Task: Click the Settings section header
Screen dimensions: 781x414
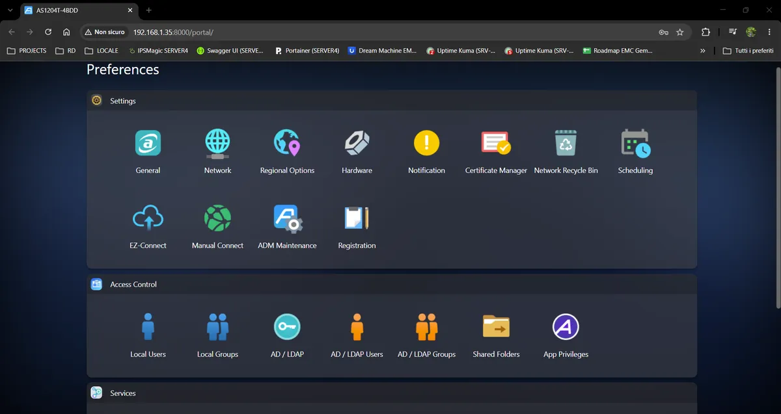Action: tap(392, 101)
